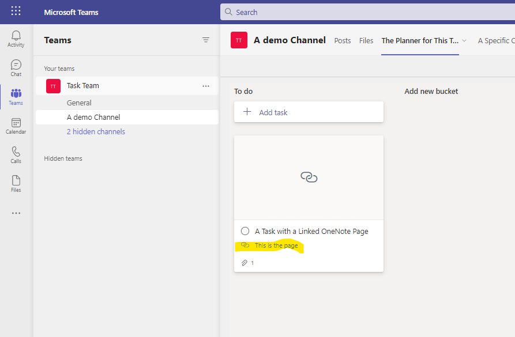Click the Task Team avatar in list
The width and height of the screenshot is (515, 337).
tap(53, 86)
